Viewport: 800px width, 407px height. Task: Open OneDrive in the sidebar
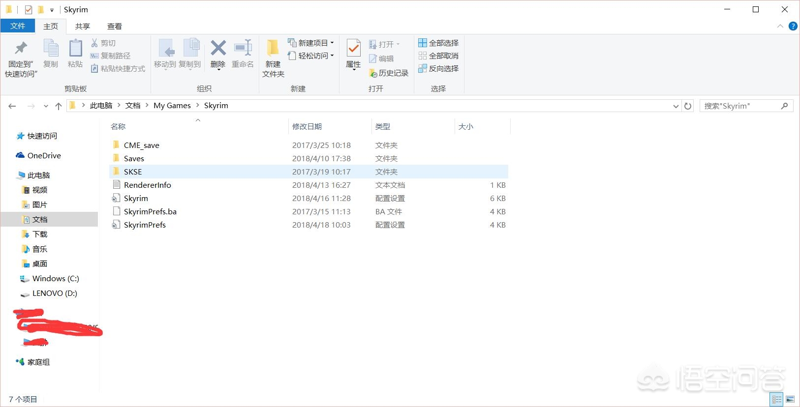pos(38,155)
